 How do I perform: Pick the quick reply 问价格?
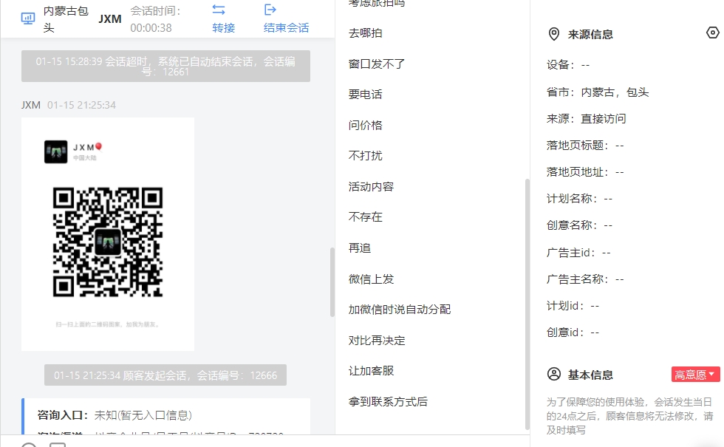coord(365,125)
